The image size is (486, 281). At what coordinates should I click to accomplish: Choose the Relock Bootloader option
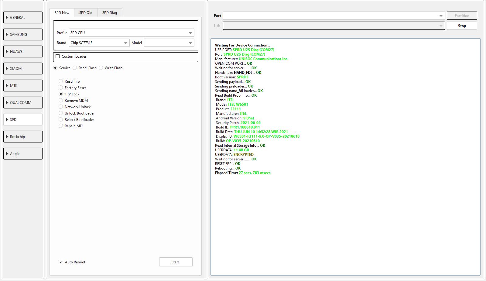pos(61,120)
